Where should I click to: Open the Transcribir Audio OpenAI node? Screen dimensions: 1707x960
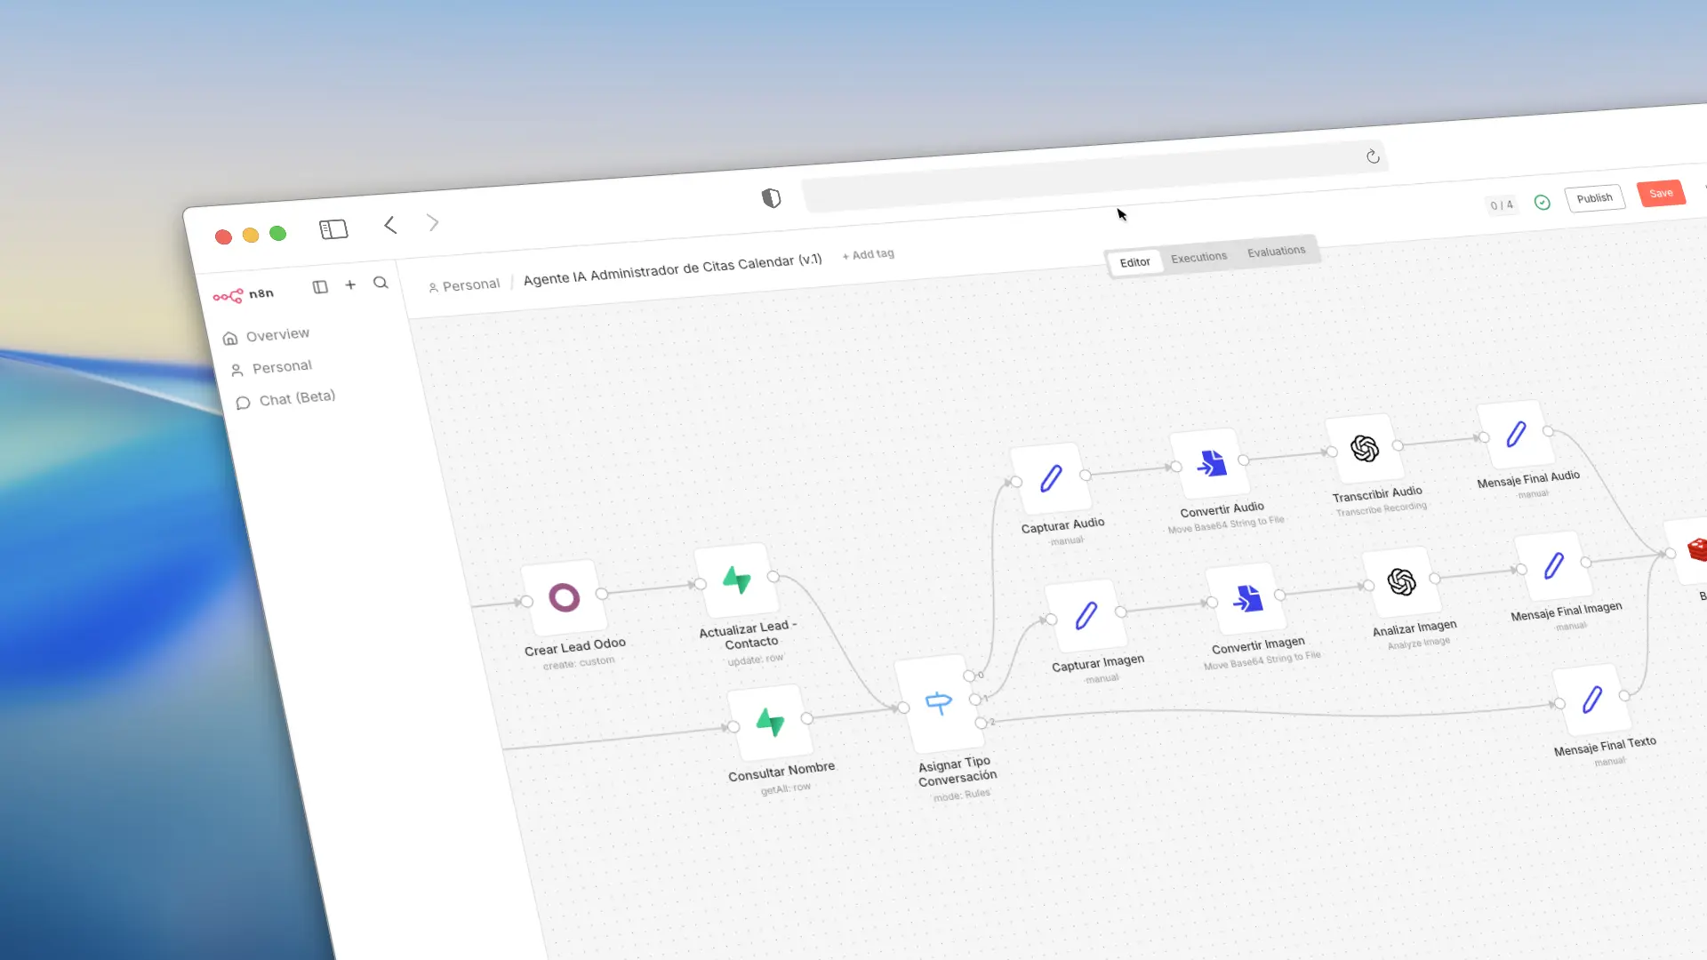pos(1363,448)
